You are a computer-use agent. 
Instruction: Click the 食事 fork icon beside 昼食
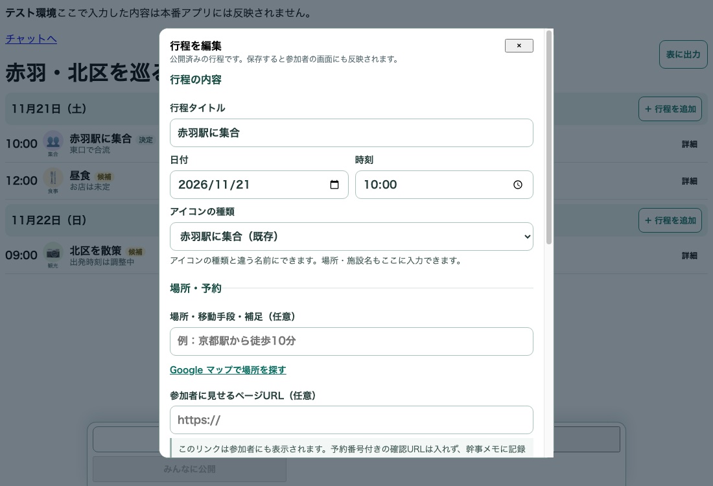53,178
